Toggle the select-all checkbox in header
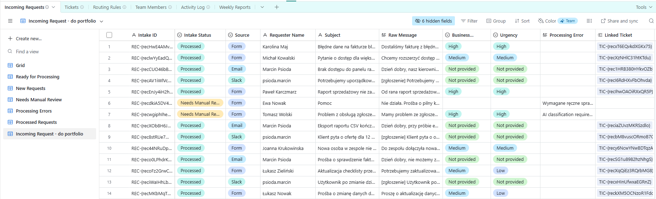Image resolution: width=656 pixels, height=199 pixels. pyautogui.click(x=109, y=35)
